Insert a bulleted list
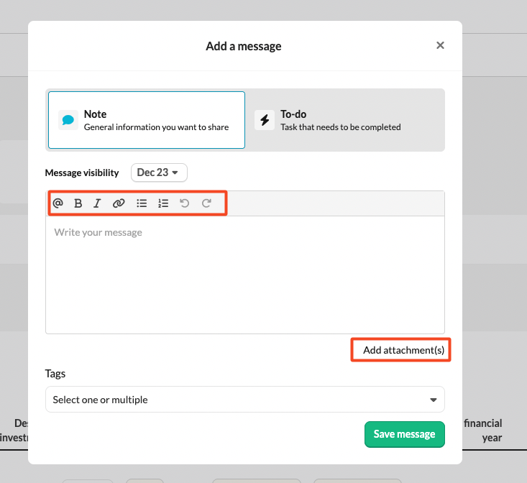The width and height of the screenshot is (527, 483). (x=142, y=203)
